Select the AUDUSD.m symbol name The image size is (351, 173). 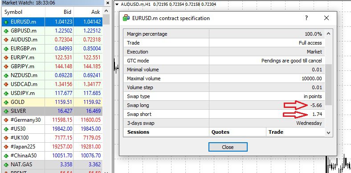coord(24,40)
